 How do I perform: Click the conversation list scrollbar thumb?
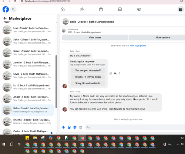(x=56, y=82)
